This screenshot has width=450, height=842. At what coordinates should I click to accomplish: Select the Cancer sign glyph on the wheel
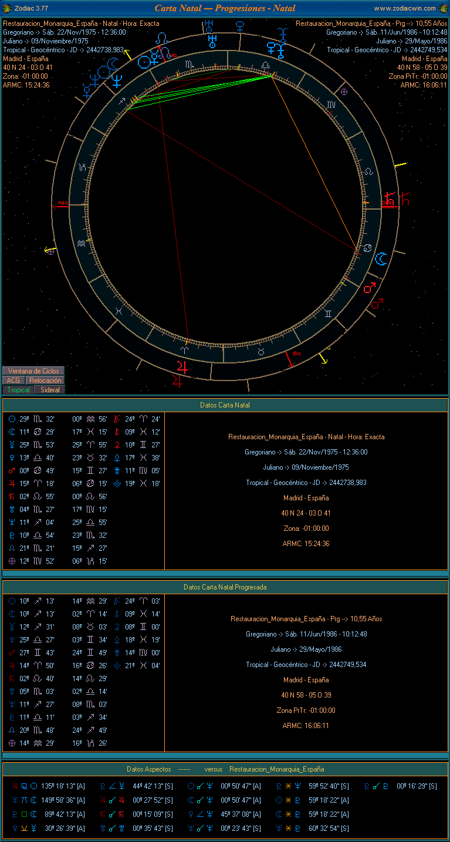pos(367,248)
